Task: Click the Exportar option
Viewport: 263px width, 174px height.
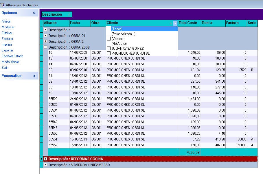Action: click(x=8, y=50)
